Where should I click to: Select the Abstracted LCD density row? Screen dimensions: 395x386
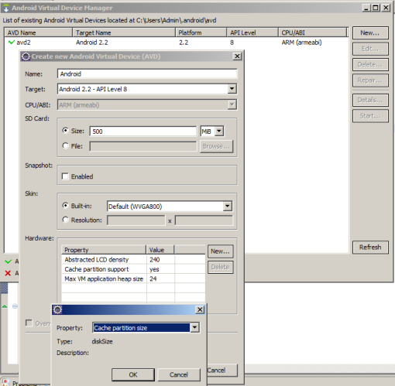[133, 260]
